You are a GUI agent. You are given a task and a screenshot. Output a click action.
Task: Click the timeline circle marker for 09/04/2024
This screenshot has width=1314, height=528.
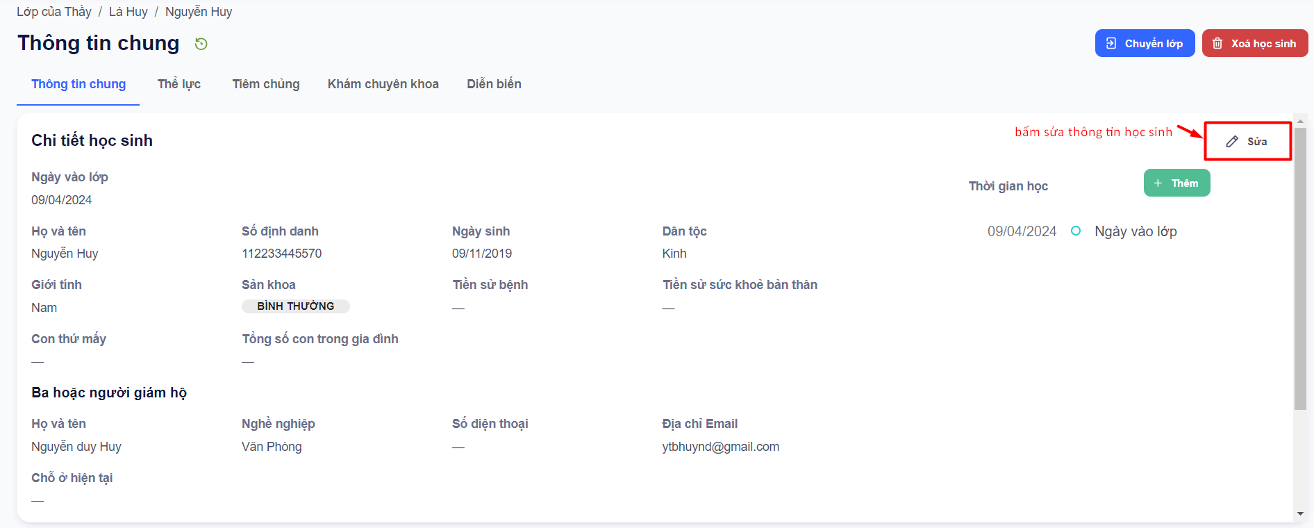1076,231
